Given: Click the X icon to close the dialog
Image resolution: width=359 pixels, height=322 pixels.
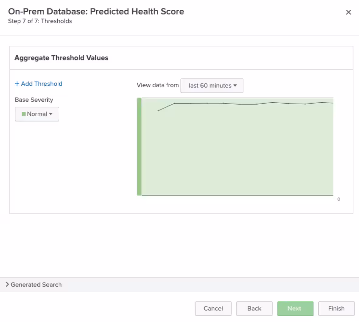Looking at the screenshot, I should (x=349, y=12).
